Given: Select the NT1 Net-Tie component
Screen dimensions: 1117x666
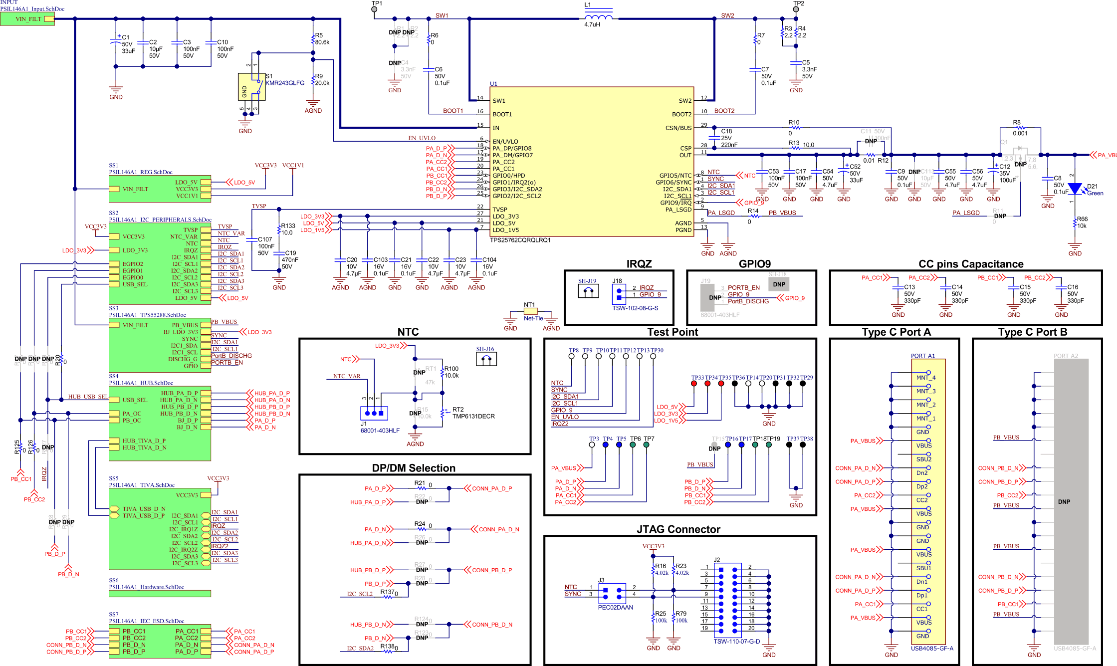Looking at the screenshot, I should click(530, 311).
